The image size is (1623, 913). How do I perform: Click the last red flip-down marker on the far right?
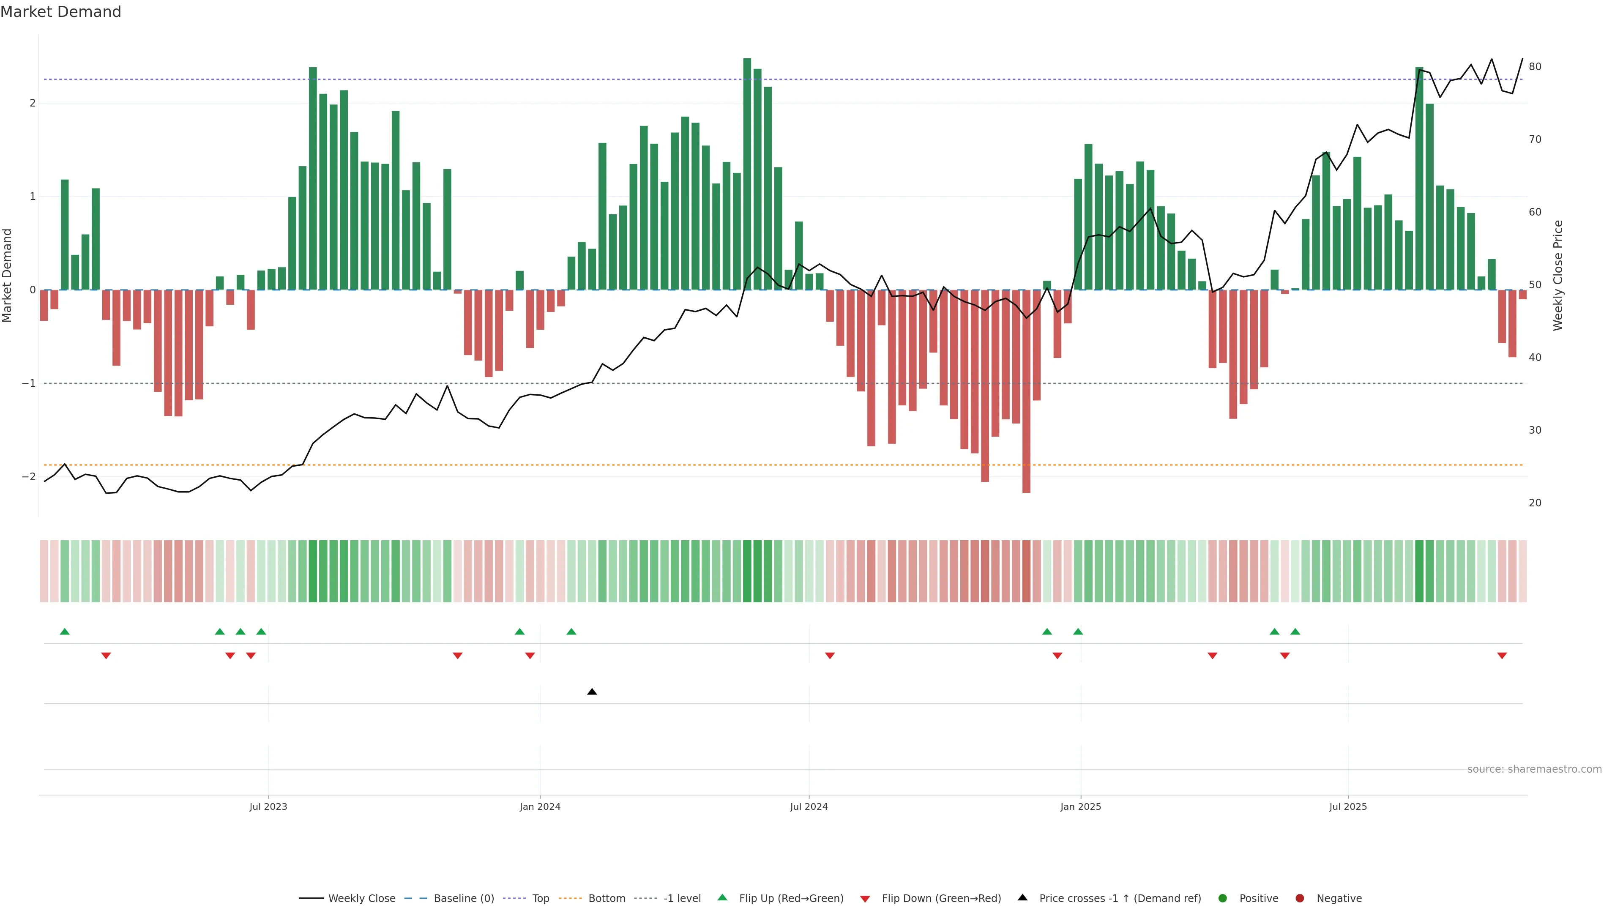click(x=1502, y=656)
